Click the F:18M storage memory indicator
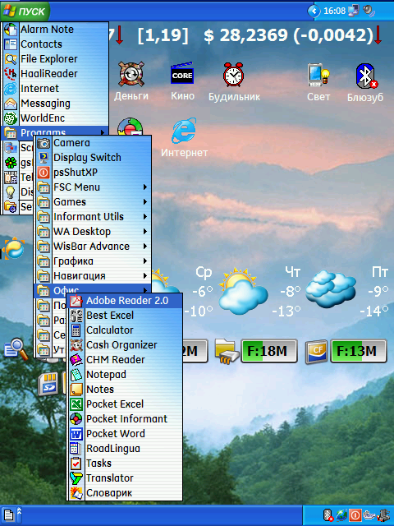The height and width of the screenshot is (526, 394). click(269, 351)
